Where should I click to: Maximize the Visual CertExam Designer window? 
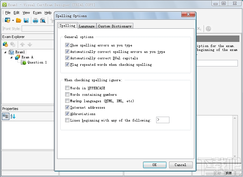pos(223,3)
